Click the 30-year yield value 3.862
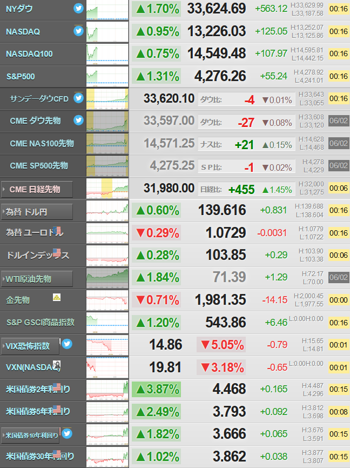Viewport: 350px width, 468px height. (x=230, y=456)
